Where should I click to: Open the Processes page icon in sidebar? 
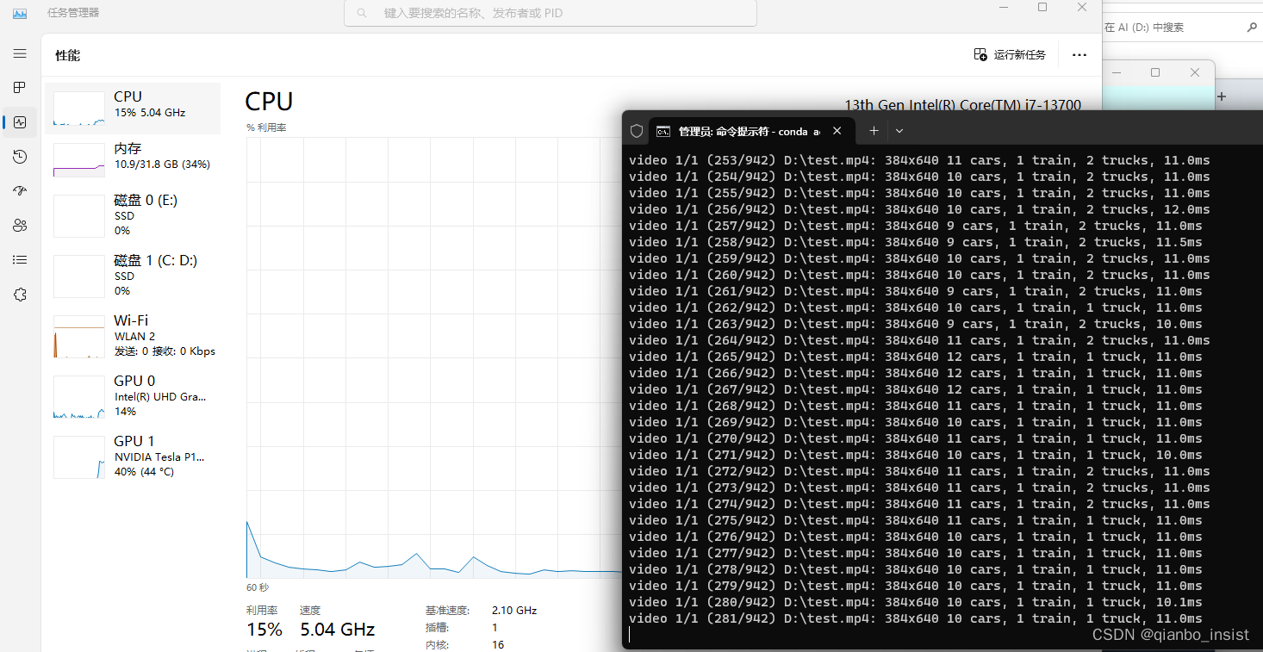[20, 88]
